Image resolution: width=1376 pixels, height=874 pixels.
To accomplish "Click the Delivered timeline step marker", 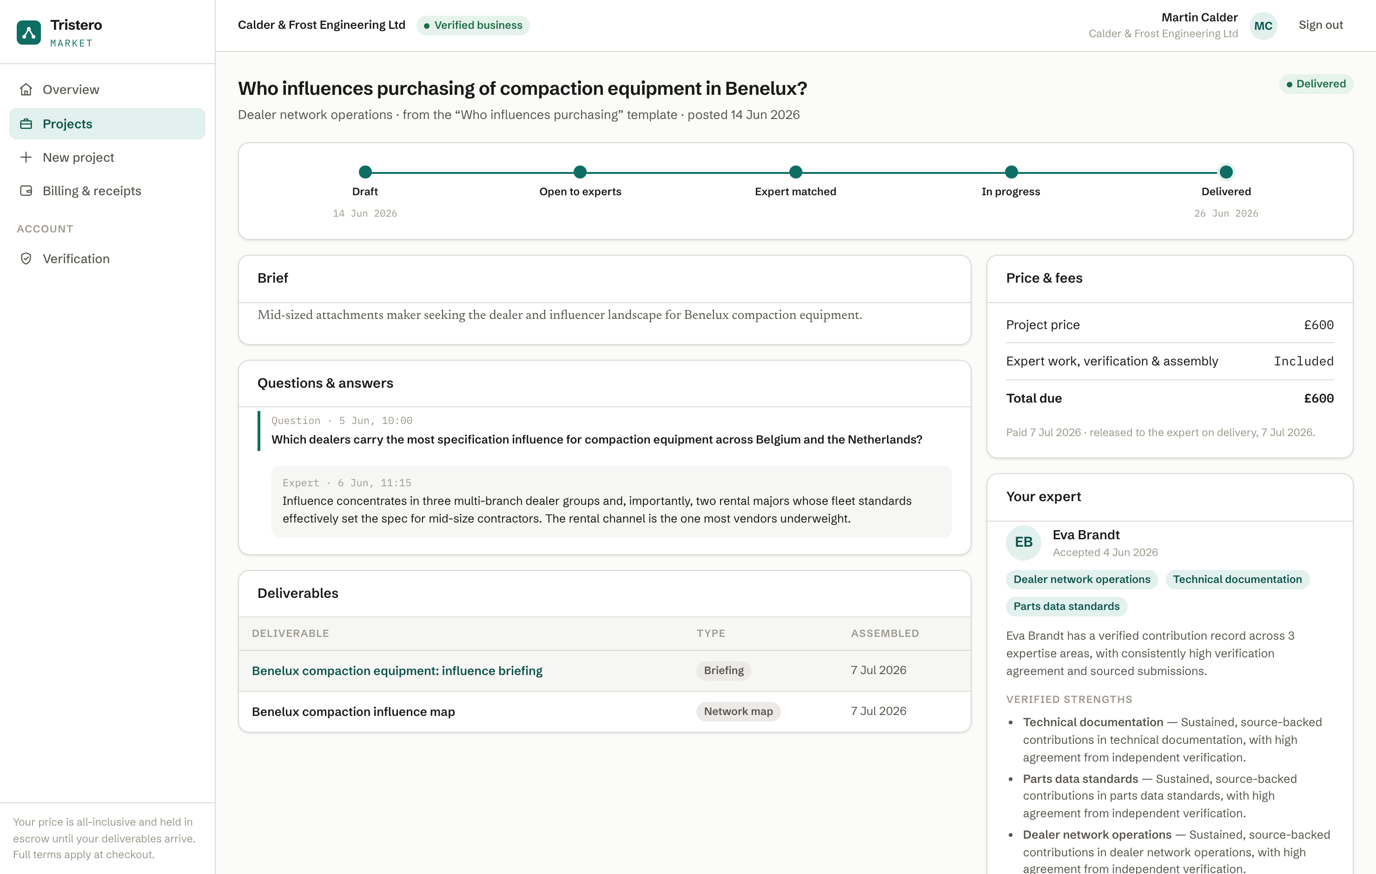I will 1226,172.
